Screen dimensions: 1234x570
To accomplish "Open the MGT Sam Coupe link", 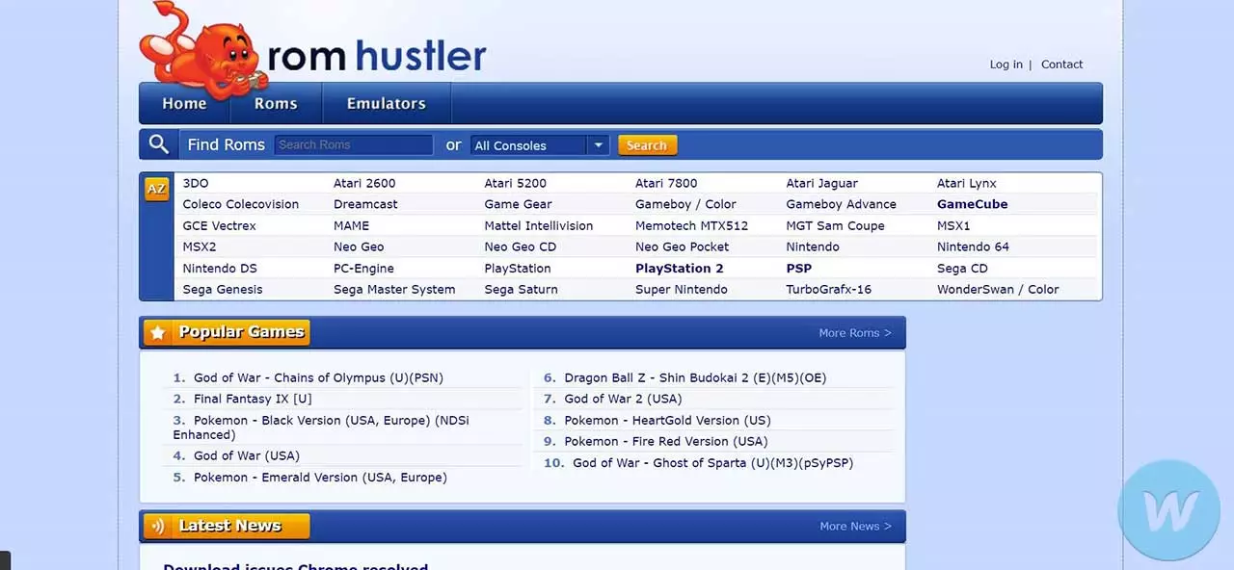I will pyautogui.click(x=835, y=225).
